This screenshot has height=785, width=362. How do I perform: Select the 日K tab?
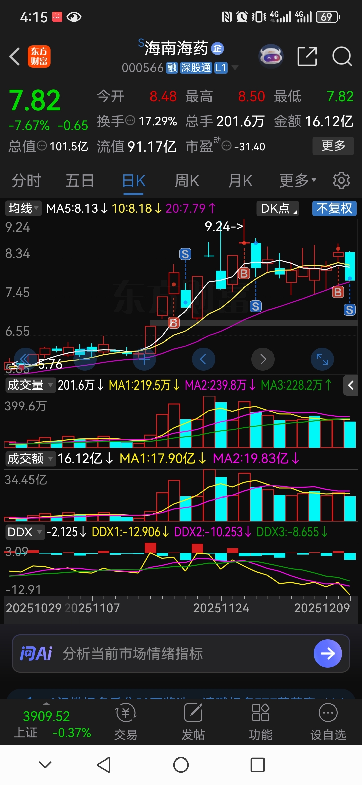coord(134,181)
